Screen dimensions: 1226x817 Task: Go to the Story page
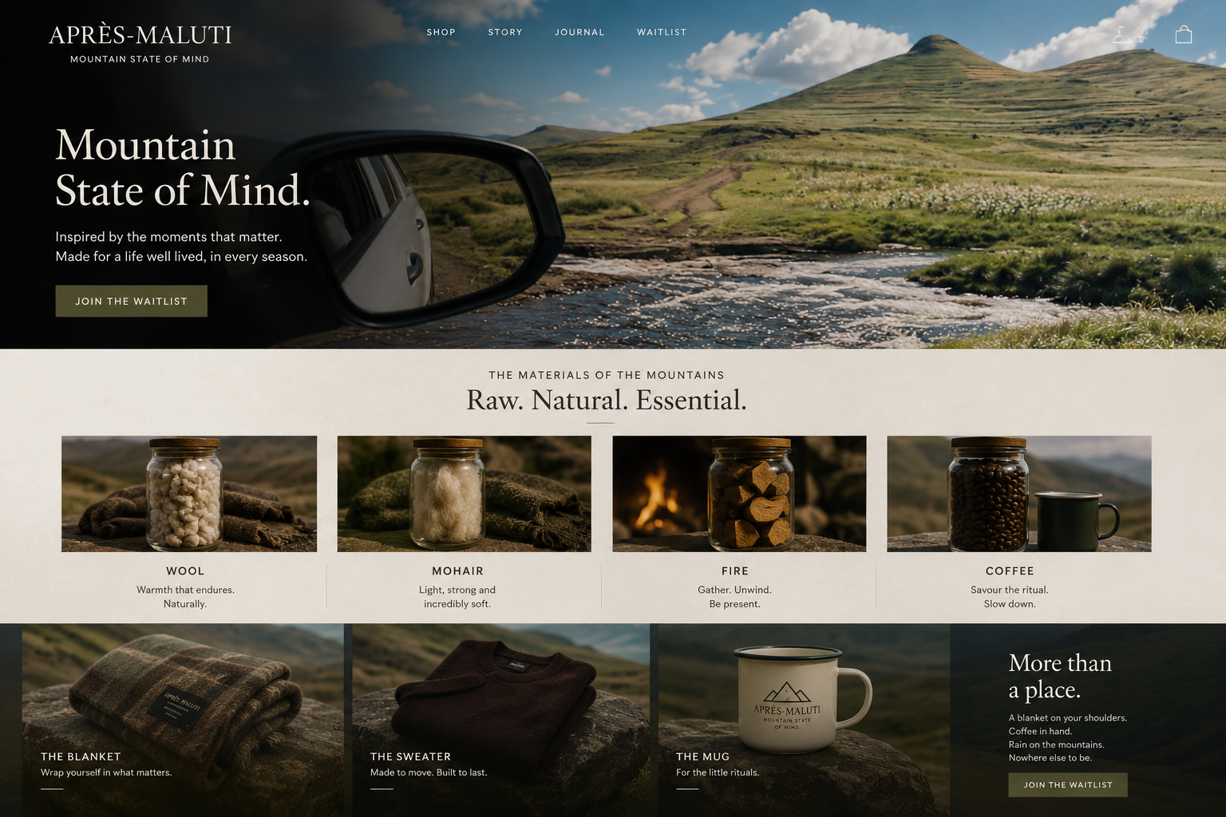pyautogui.click(x=505, y=33)
